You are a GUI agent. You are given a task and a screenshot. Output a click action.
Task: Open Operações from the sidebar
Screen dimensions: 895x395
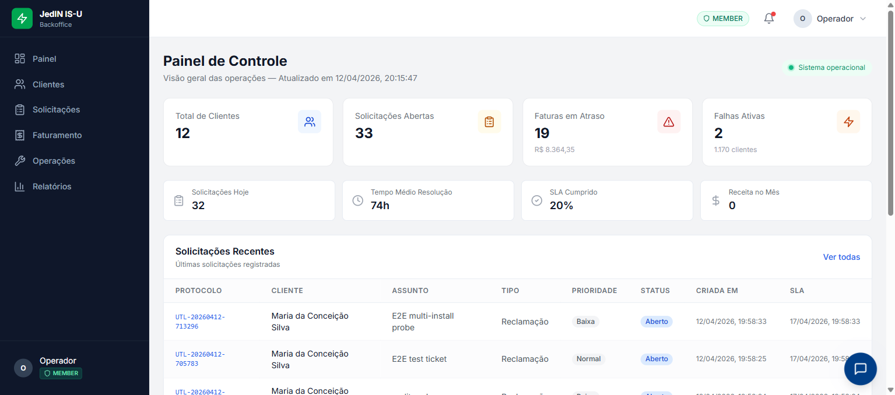pos(54,161)
